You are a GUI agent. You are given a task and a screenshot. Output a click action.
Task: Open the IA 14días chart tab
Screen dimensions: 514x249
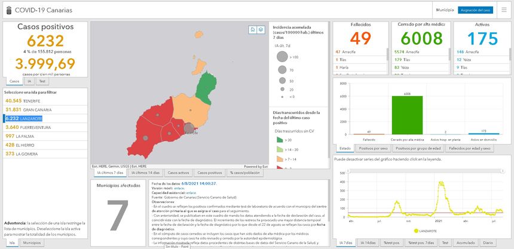coord(368,243)
